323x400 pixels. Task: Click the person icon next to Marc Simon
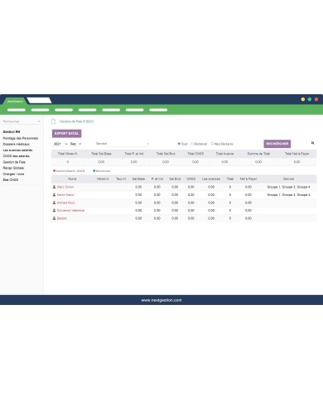point(54,187)
